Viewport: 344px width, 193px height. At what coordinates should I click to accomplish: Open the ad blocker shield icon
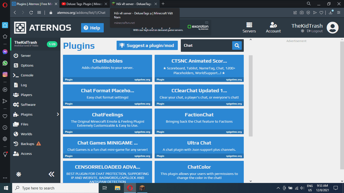tap(308, 13)
